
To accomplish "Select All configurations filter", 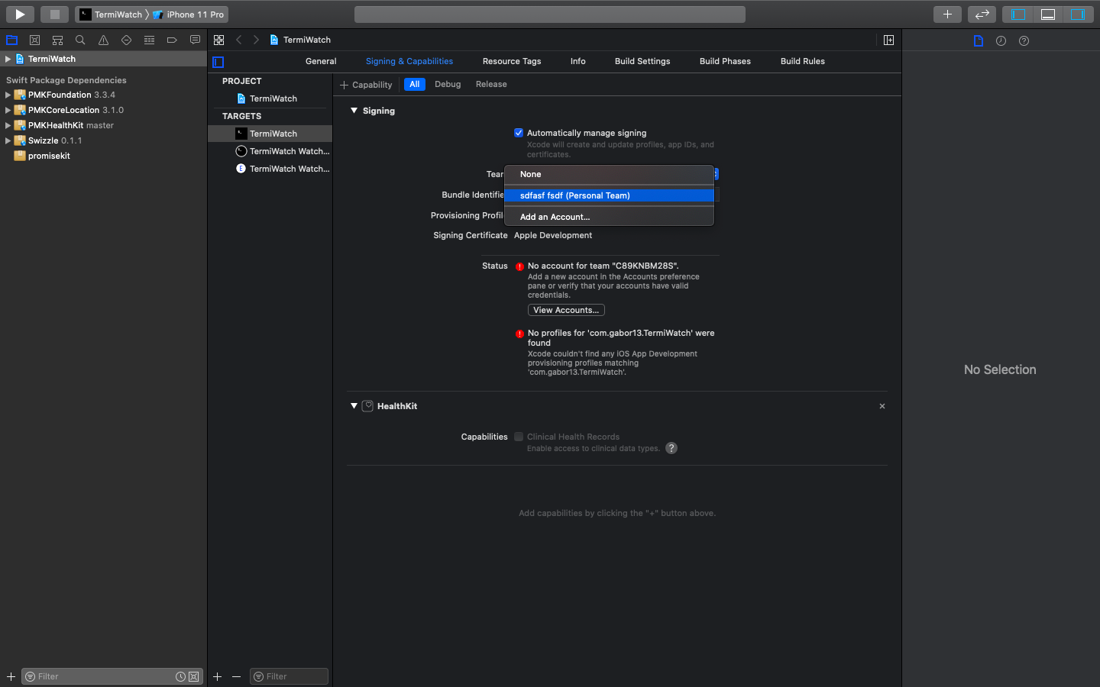I will (415, 84).
